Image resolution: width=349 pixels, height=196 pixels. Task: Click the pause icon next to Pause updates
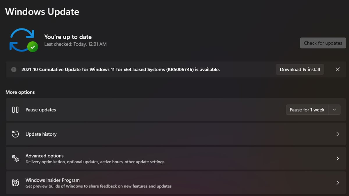15,110
